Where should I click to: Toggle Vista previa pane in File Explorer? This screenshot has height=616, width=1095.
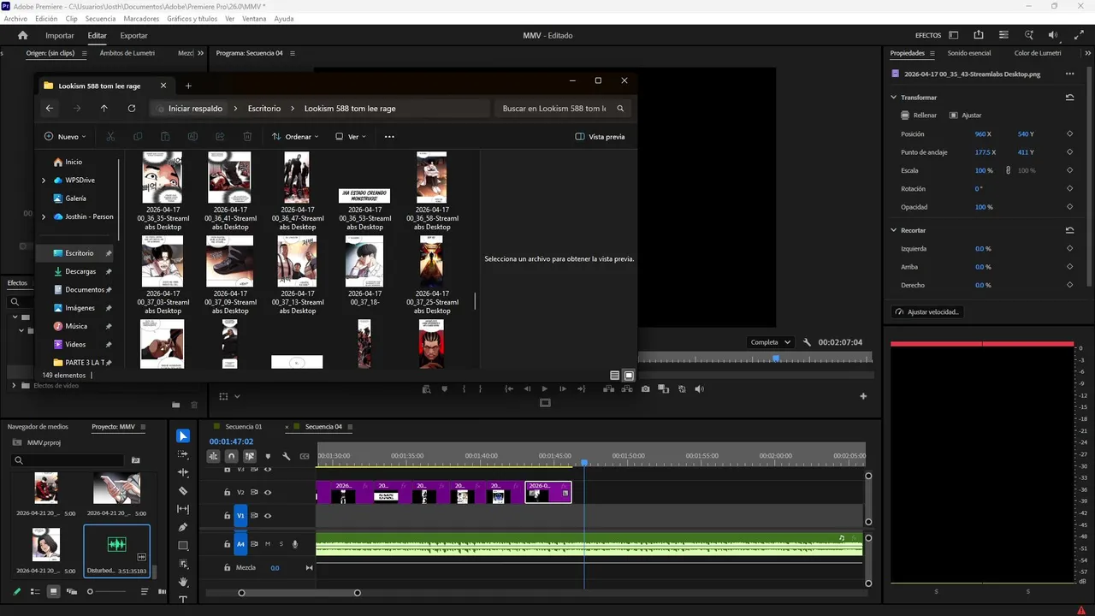click(600, 137)
